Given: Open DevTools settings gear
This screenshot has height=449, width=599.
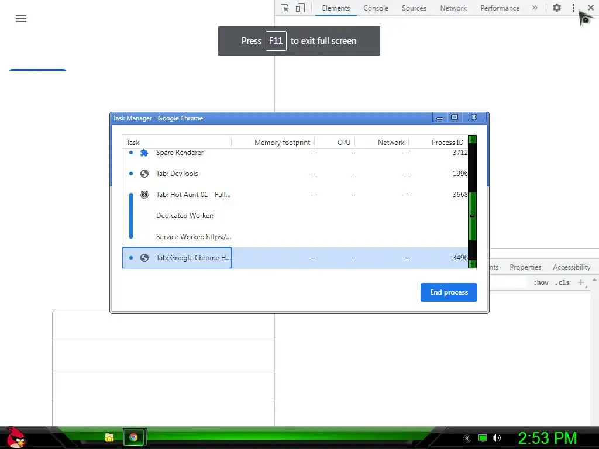Looking at the screenshot, I should pos(557,8).
